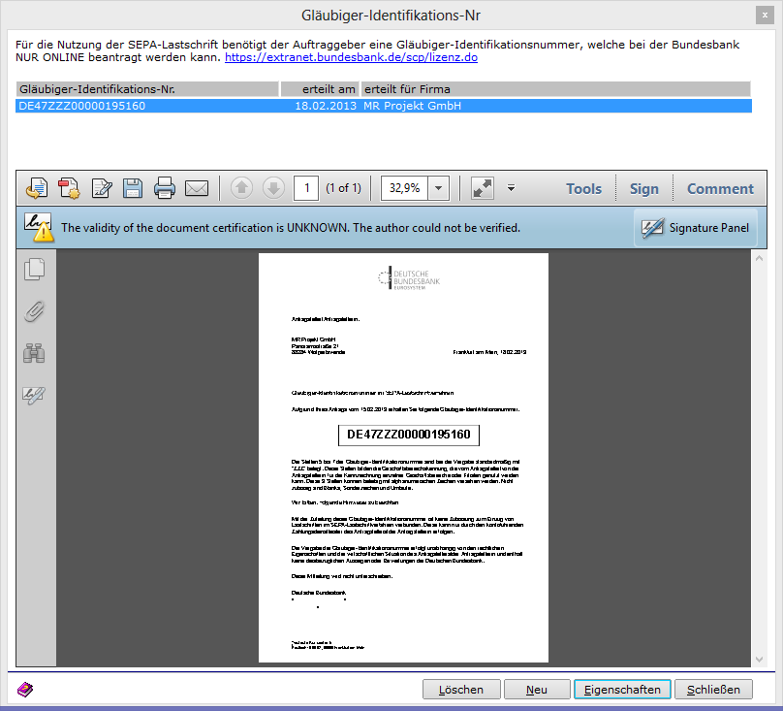
Task: Click the Signature Panel button
Action: pyautogui.click(x=696, y=228)
